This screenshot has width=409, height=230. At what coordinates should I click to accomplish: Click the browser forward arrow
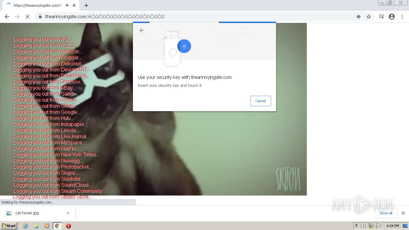coord(17,17)
